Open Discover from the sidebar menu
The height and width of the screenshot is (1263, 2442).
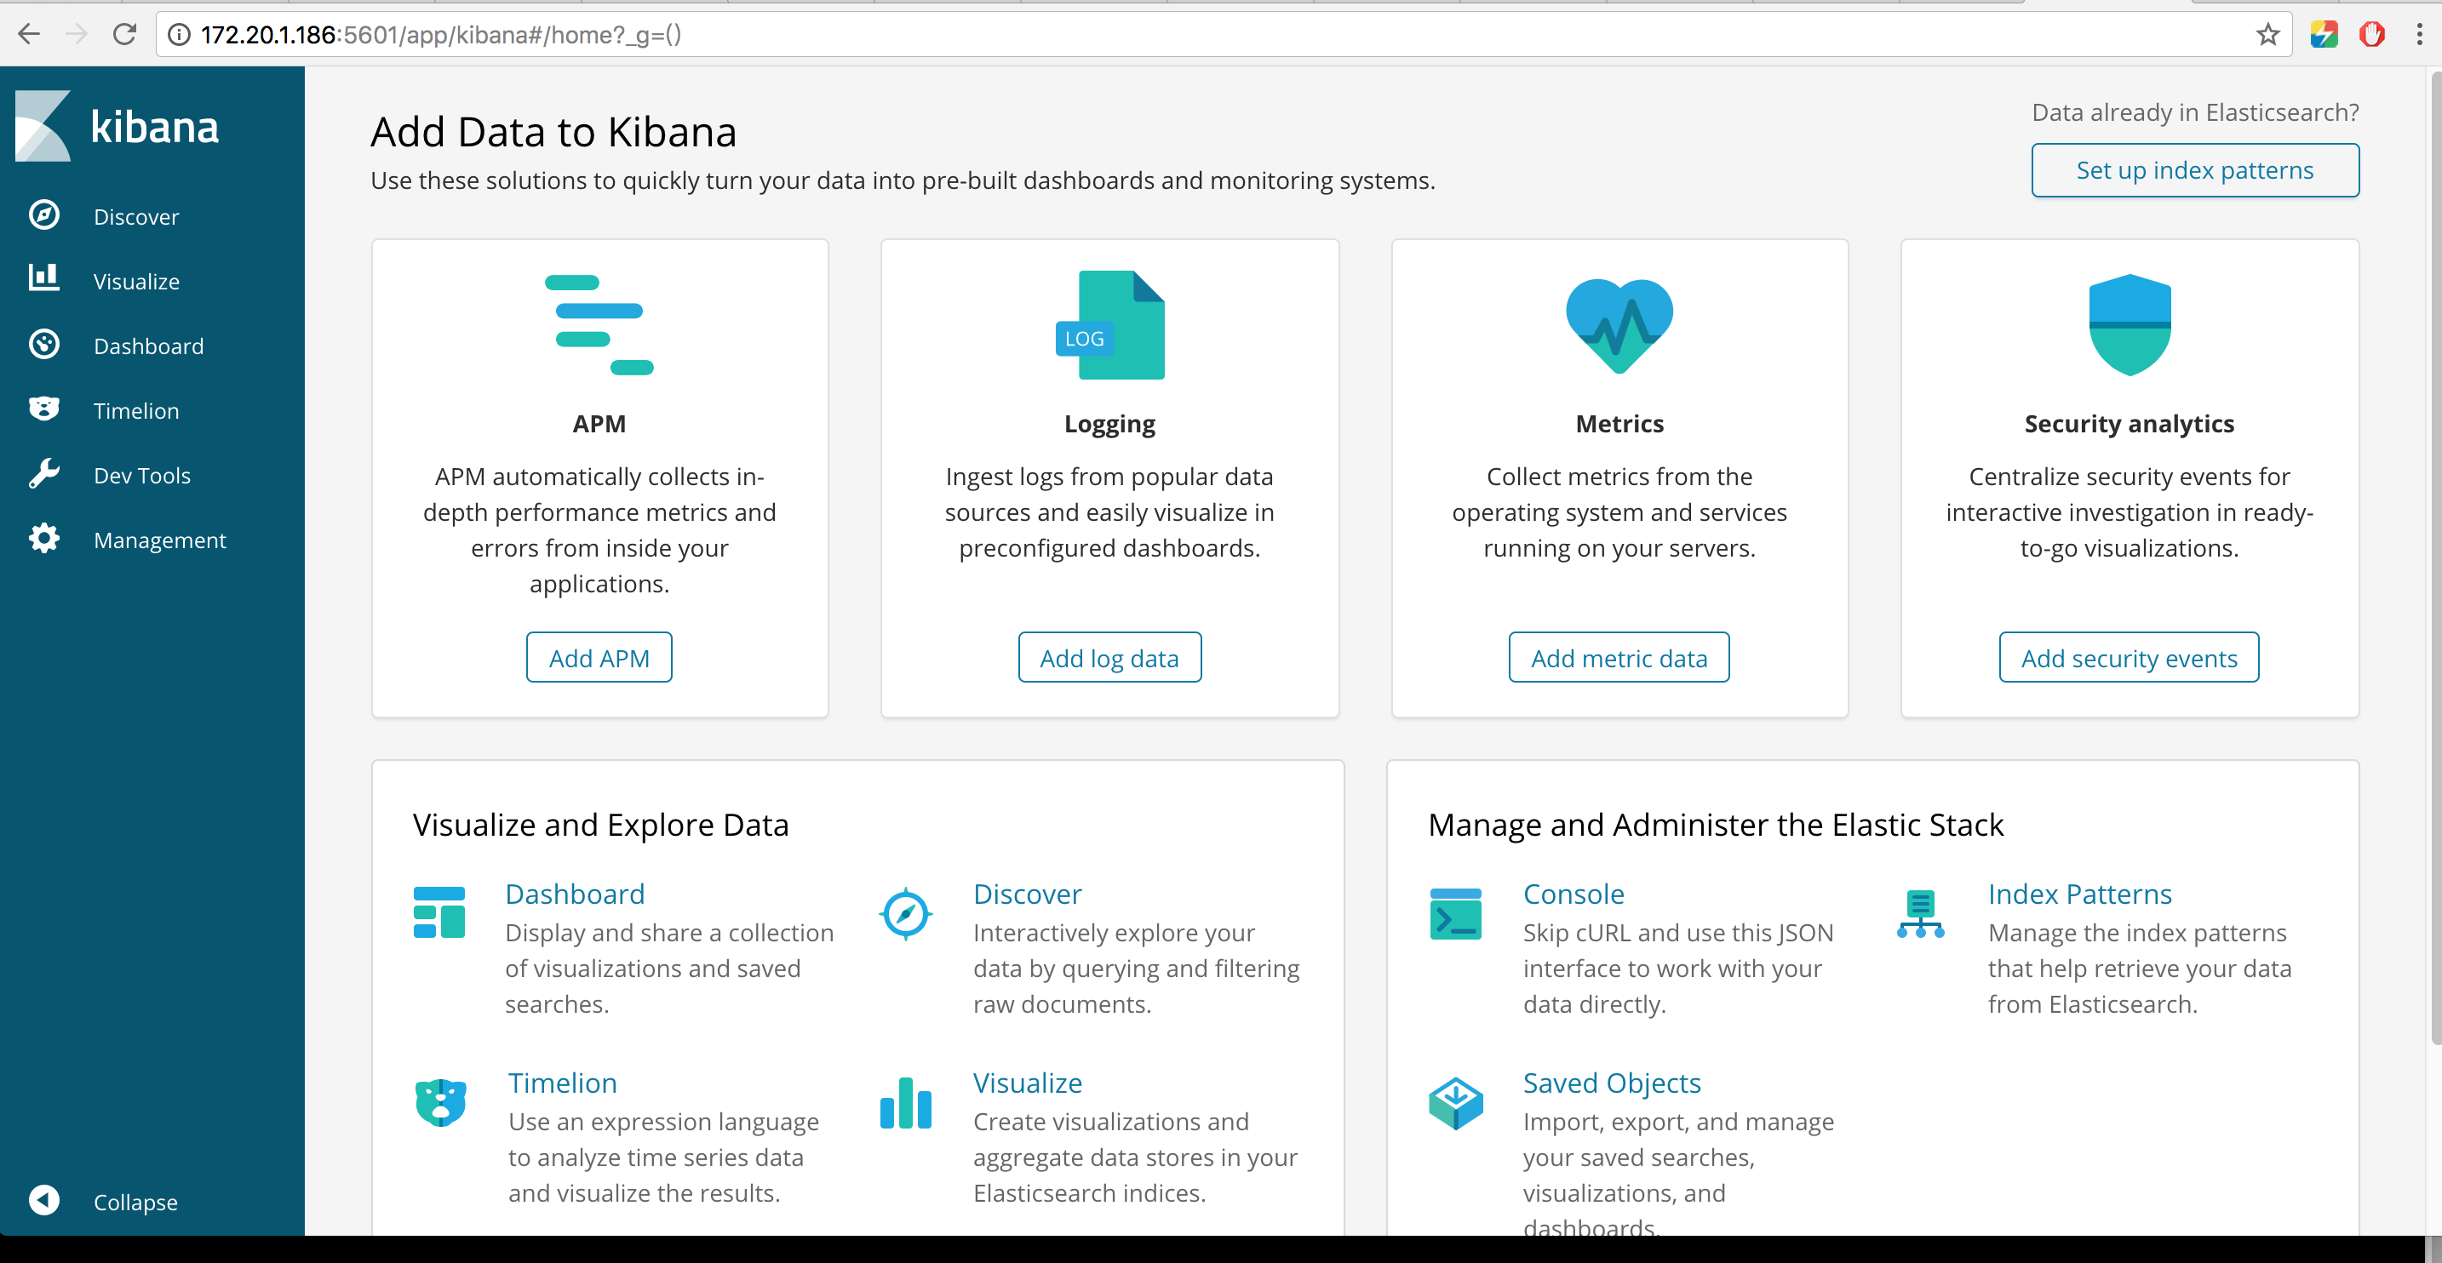click(136, 217)
